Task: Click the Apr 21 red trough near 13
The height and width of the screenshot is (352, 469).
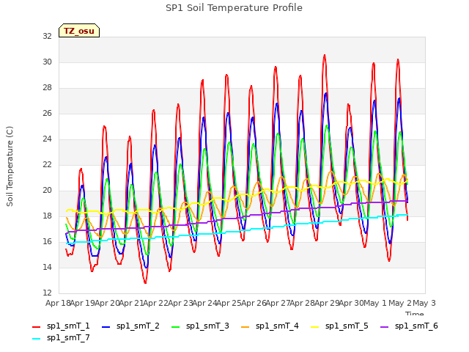Action: tap(145, 282)
